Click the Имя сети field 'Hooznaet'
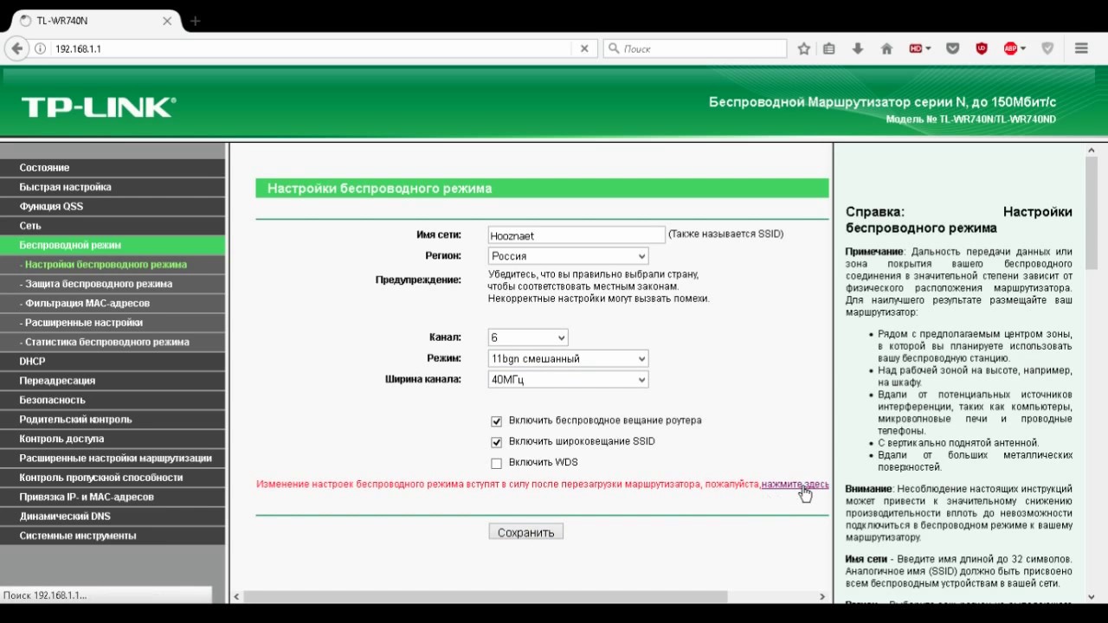Viewport: 1108px width, 623px height. pos(576,235)
